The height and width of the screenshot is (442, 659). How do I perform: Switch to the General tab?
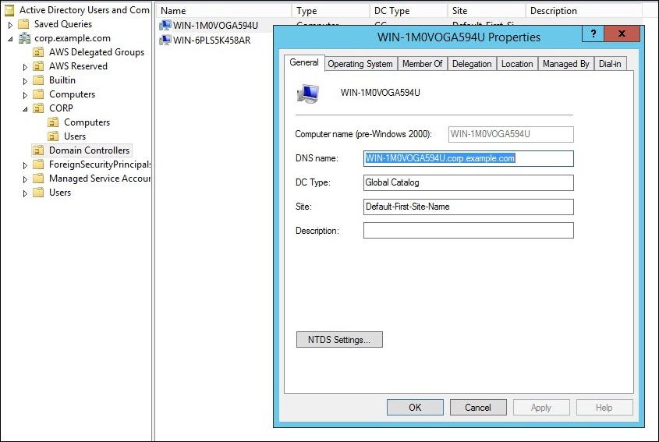tap(304, 62)
